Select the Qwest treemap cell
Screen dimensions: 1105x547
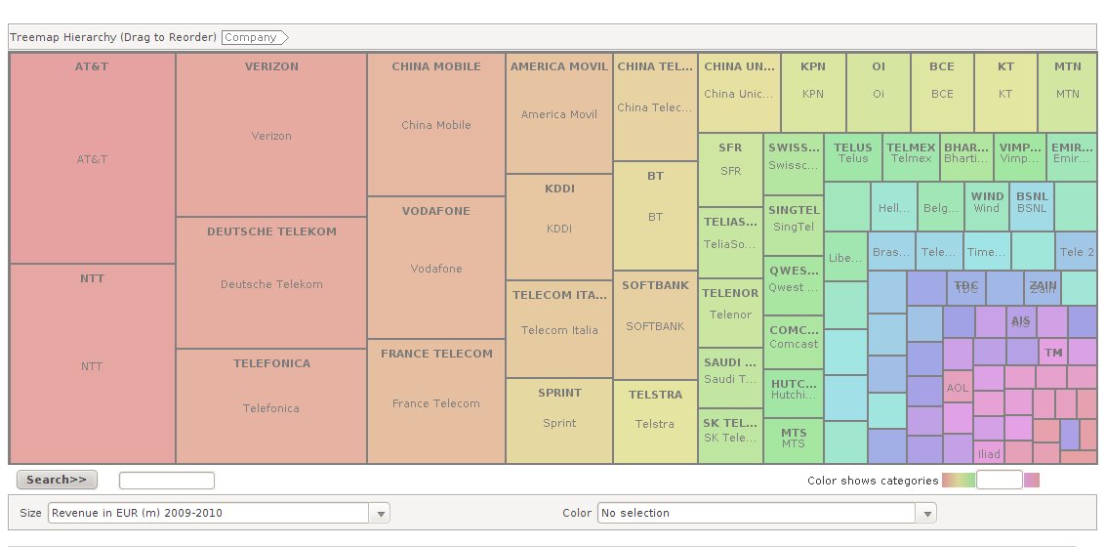pyautogui.click(x=794, y=285)
